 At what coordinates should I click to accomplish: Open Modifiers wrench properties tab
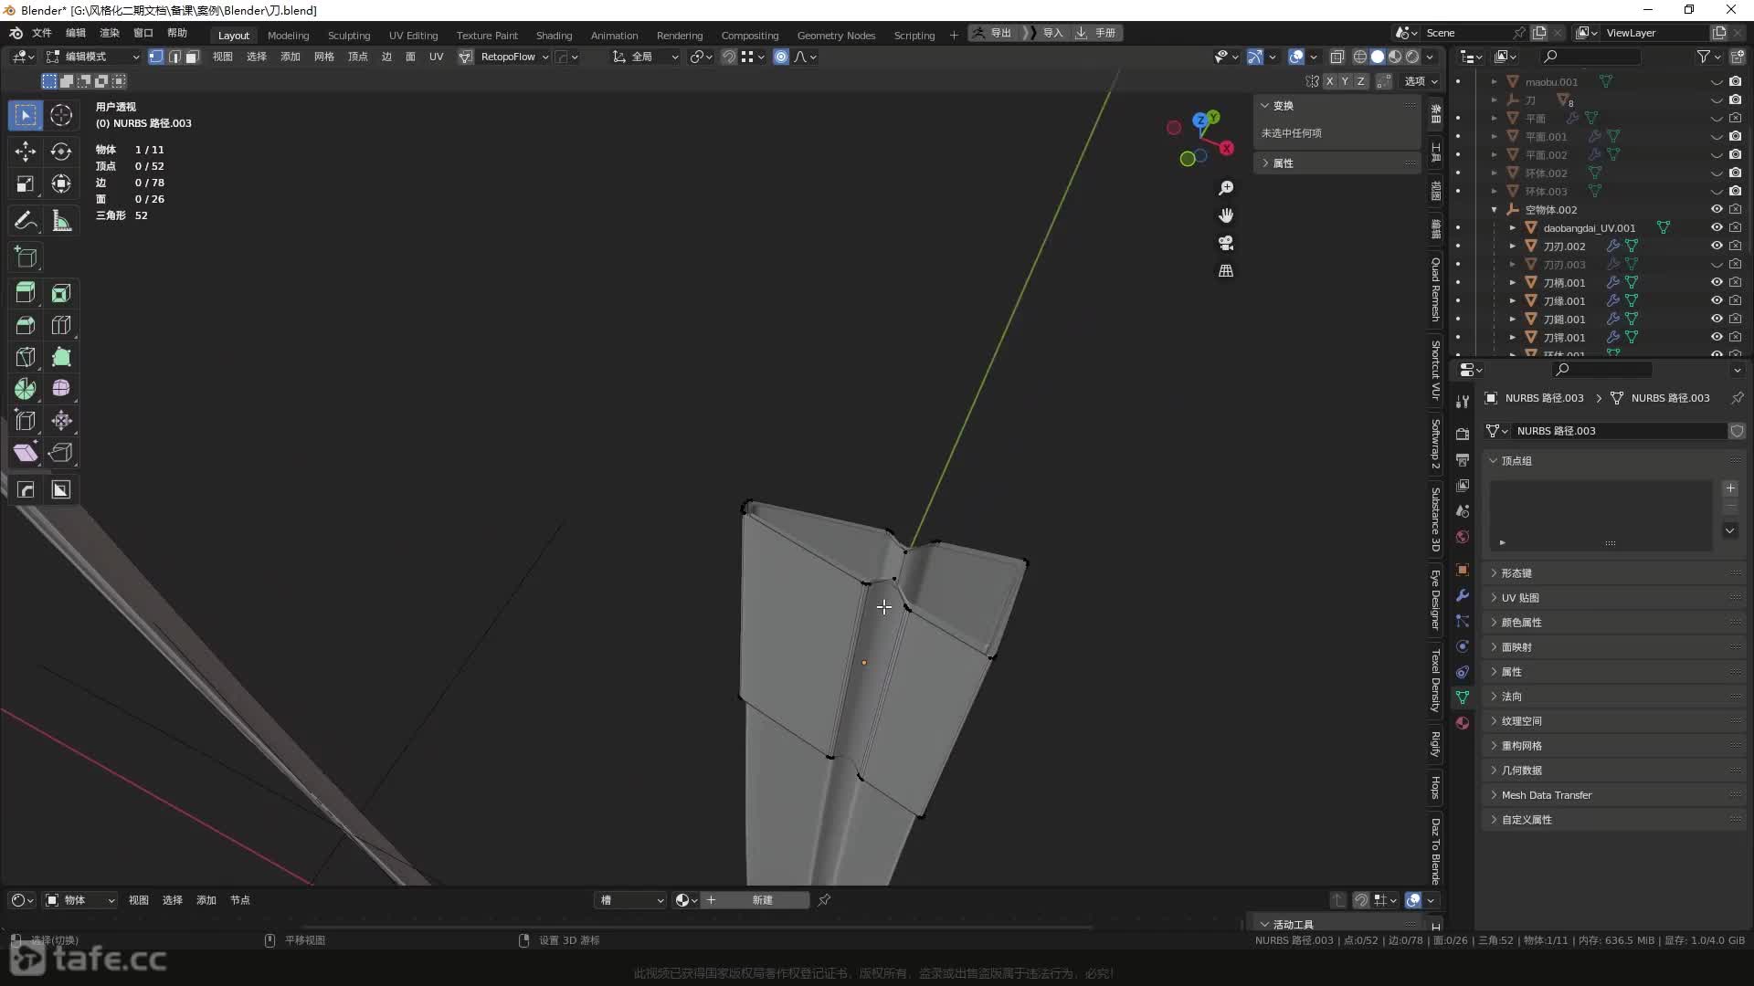pyautogui.click(x=1463, y=595)
